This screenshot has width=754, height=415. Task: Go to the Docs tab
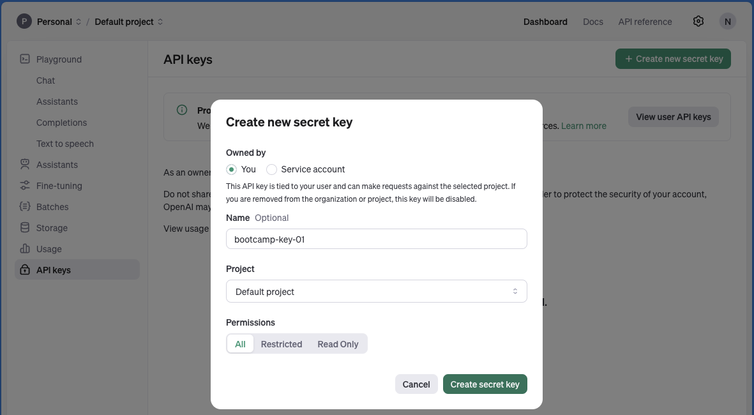593,22
